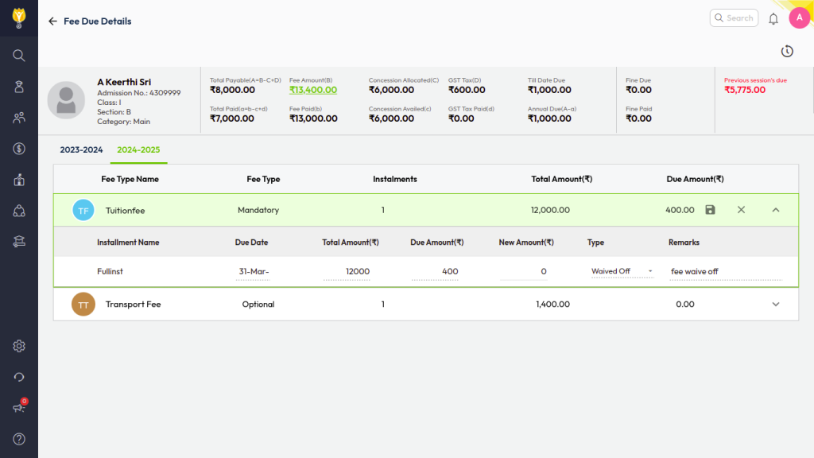Image resolution: width=814 pixels, height=458 pixels.
Task: Select the 2024-2025 session tab
Action: coord(138,149)
